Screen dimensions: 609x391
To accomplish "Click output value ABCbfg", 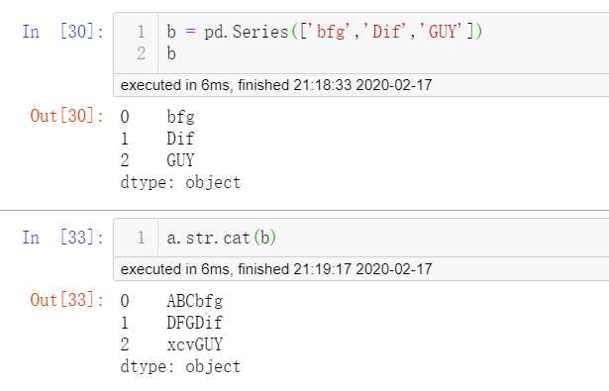I will click(195, 301).
